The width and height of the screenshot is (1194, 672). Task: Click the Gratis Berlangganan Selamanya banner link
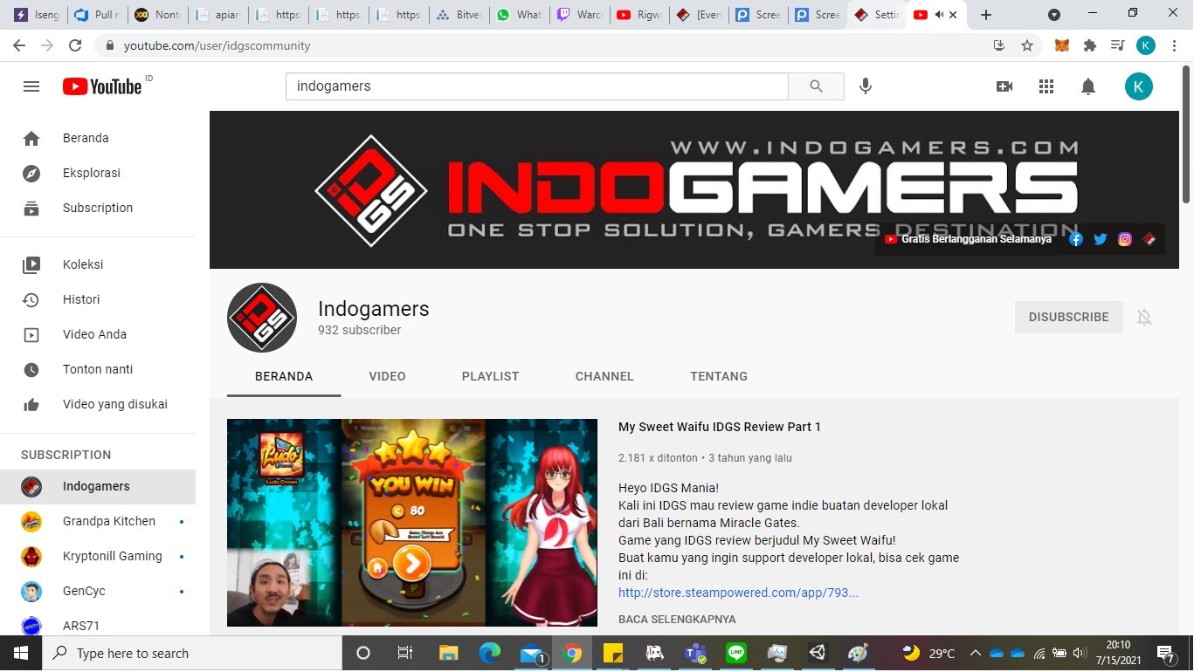pos(969,239)
